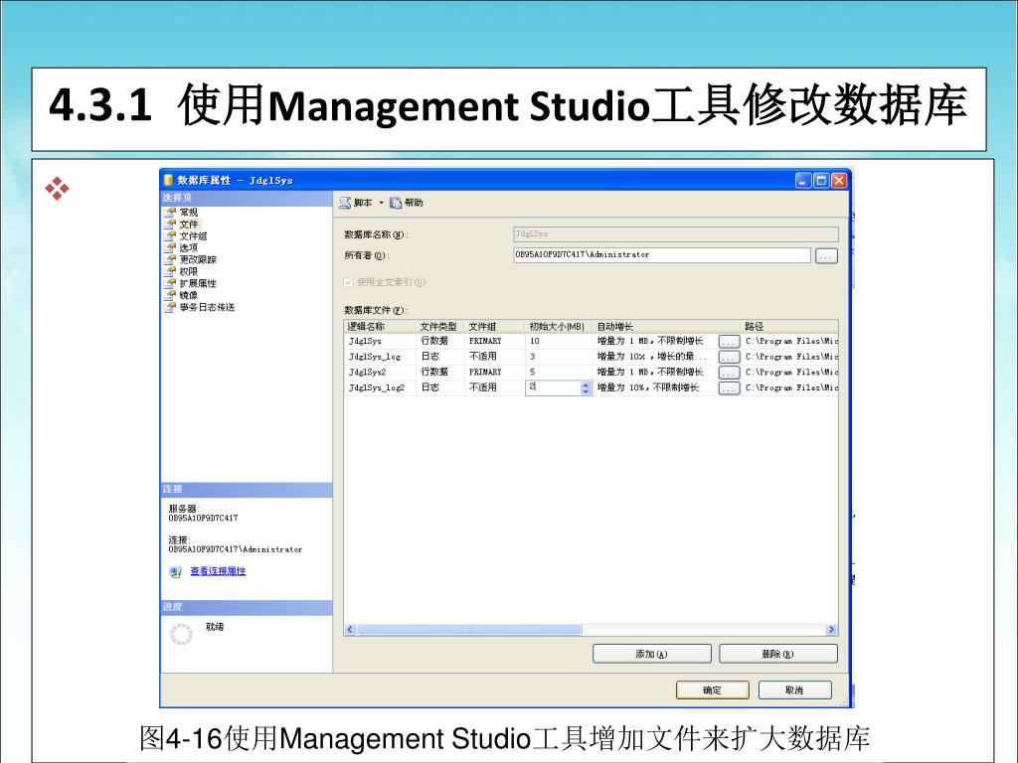The height and width of the screenshot is (763, 1018).
Task: Open autogrowth ellipsis for JdglSys2 row
Action: tap(729, 373)
